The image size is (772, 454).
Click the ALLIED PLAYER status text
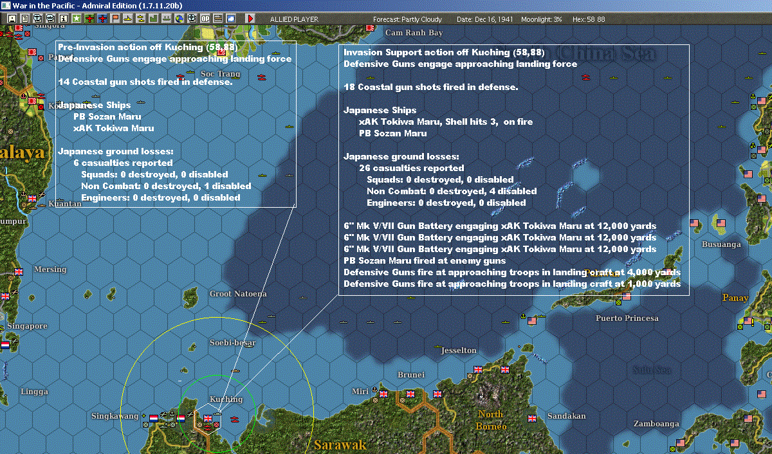click(x=295, y=19)
